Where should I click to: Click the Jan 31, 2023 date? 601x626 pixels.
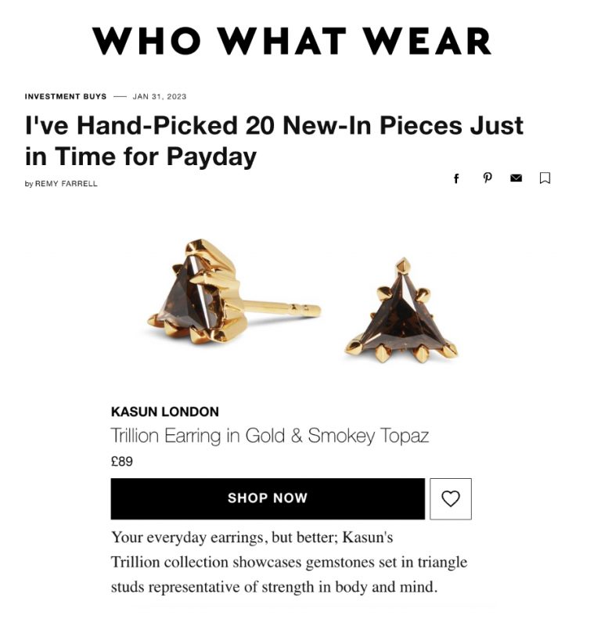pyautogui.click(x=160, y=96)
